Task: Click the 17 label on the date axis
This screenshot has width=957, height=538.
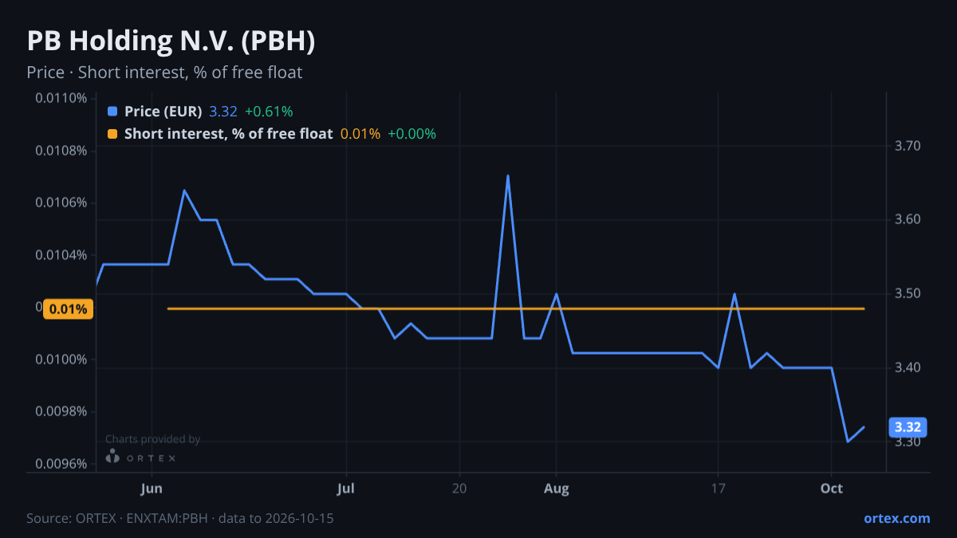Action: [718, 489]
